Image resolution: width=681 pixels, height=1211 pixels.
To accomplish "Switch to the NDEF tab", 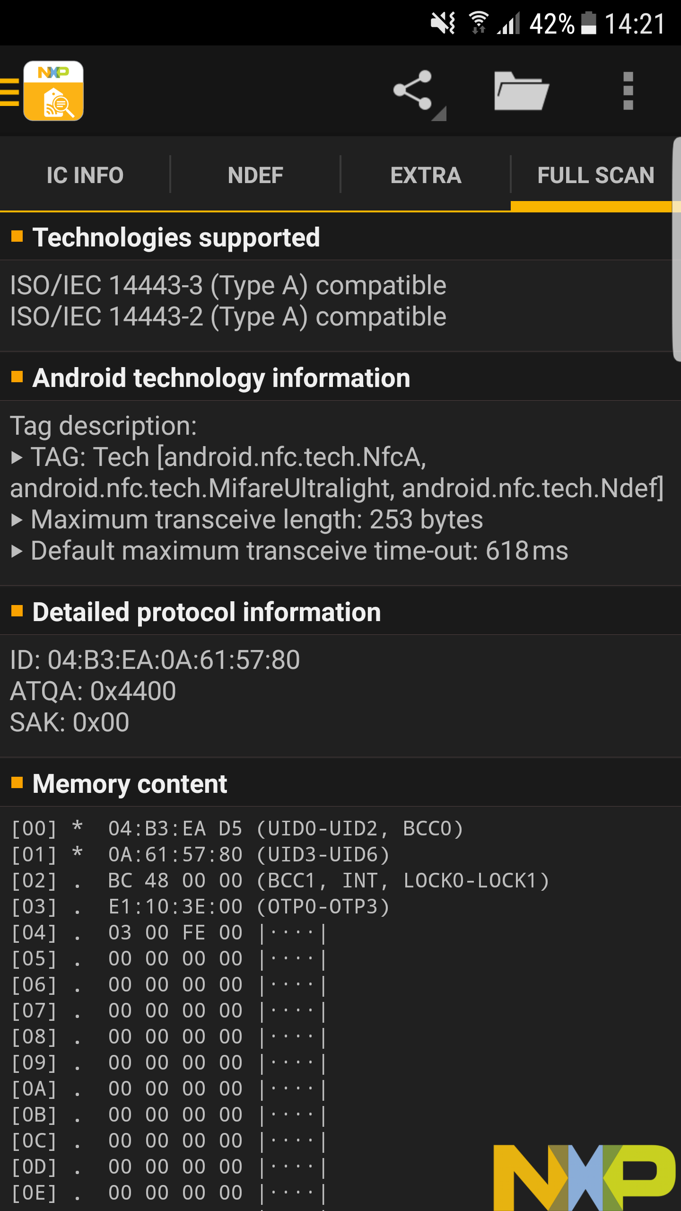I will 255,175.
